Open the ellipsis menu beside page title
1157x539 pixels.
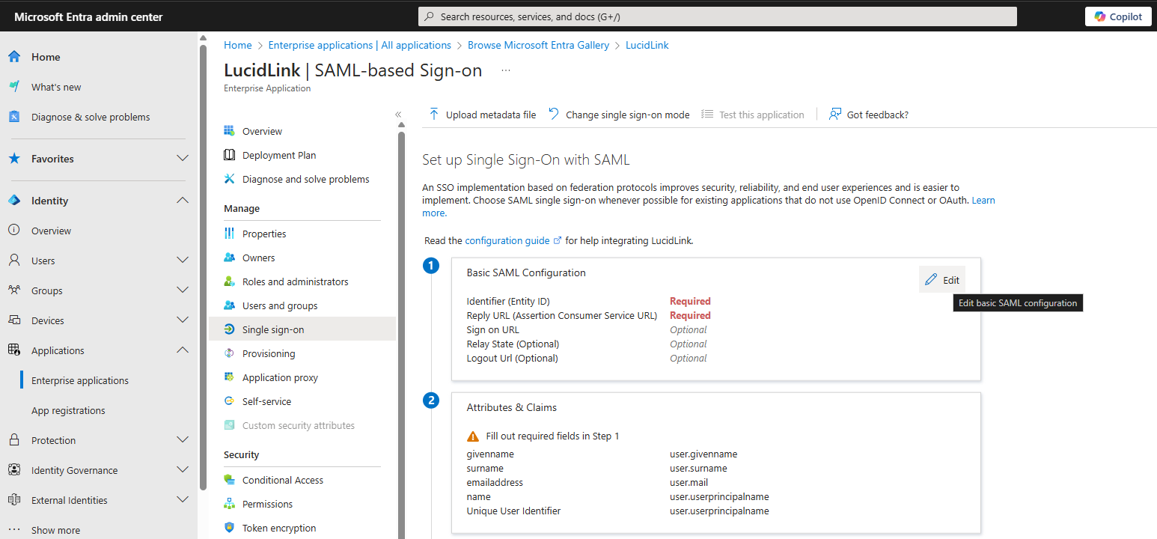(x=506, y=70)
